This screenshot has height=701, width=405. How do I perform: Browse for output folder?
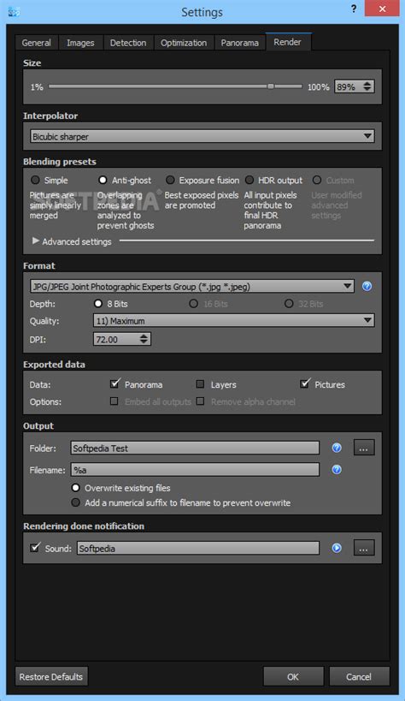pyautogui.click(x=364, y=448)
